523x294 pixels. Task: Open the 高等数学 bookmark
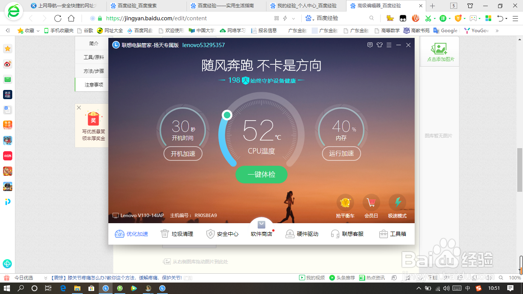click(x=387, y=31)
